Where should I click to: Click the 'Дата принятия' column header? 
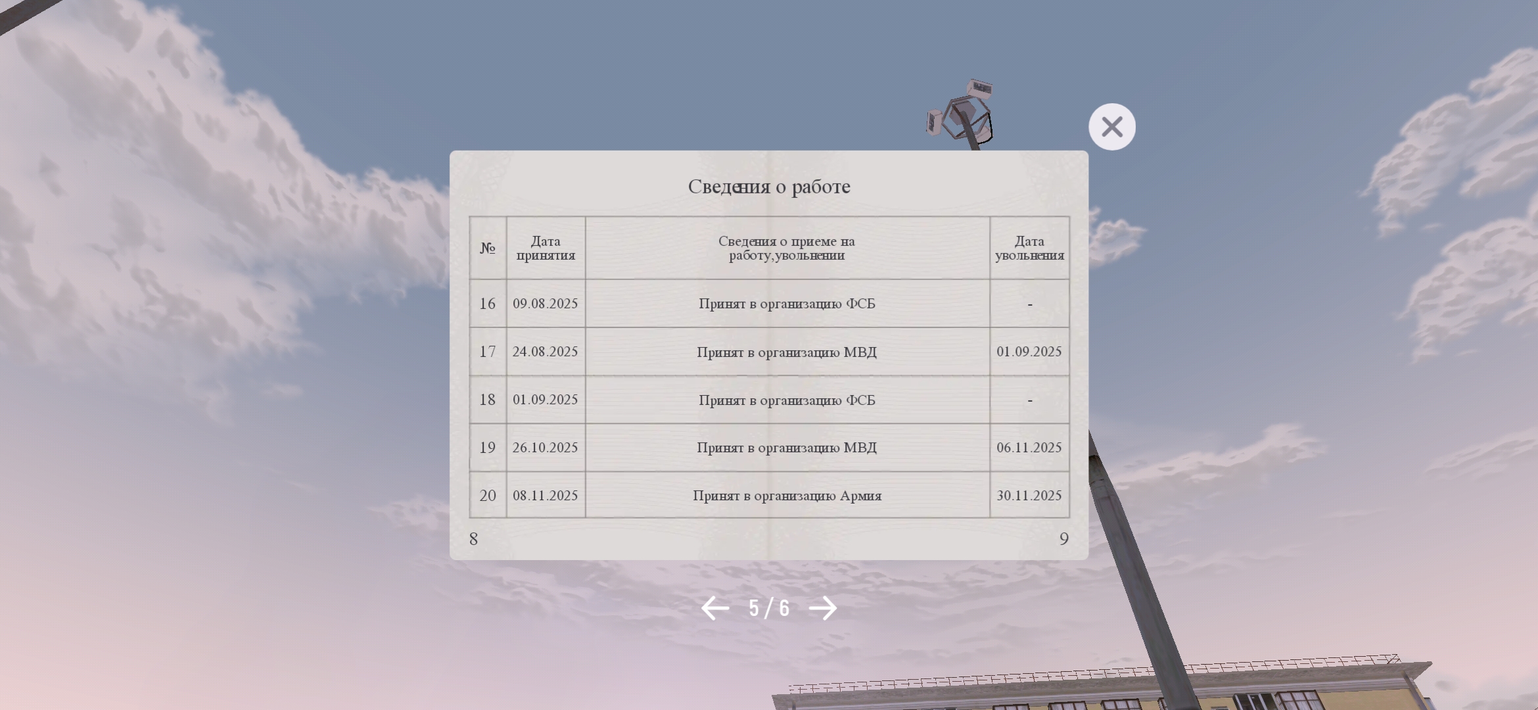(x=546, y=248)
